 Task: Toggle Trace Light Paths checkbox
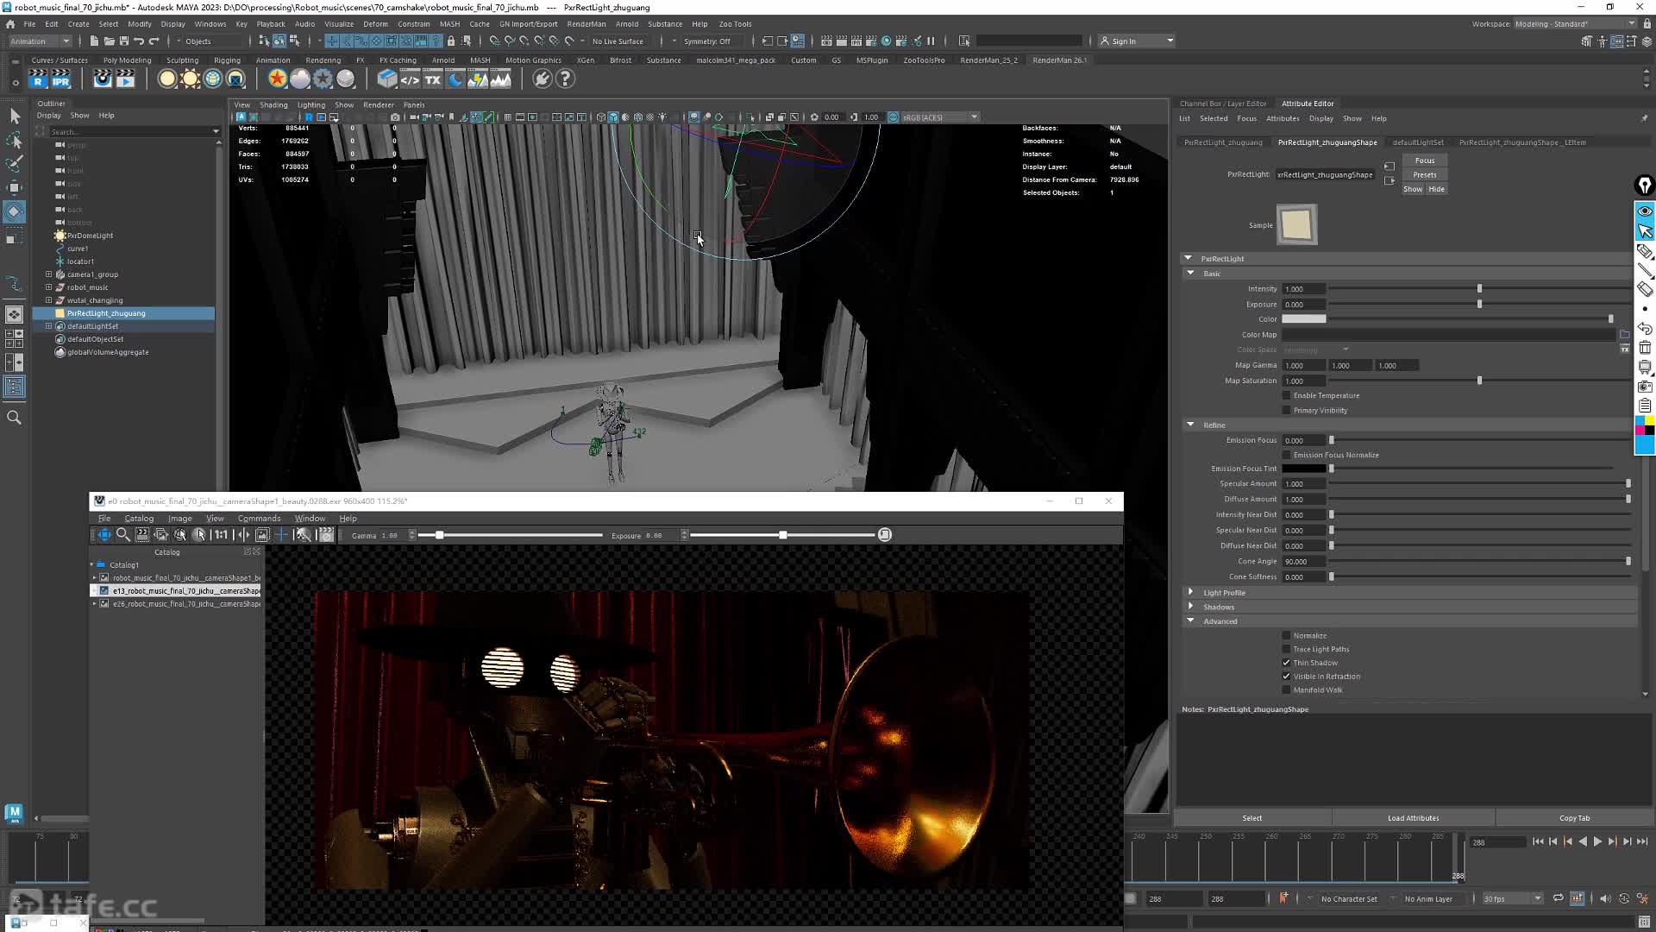click(x=1287, y=650)
